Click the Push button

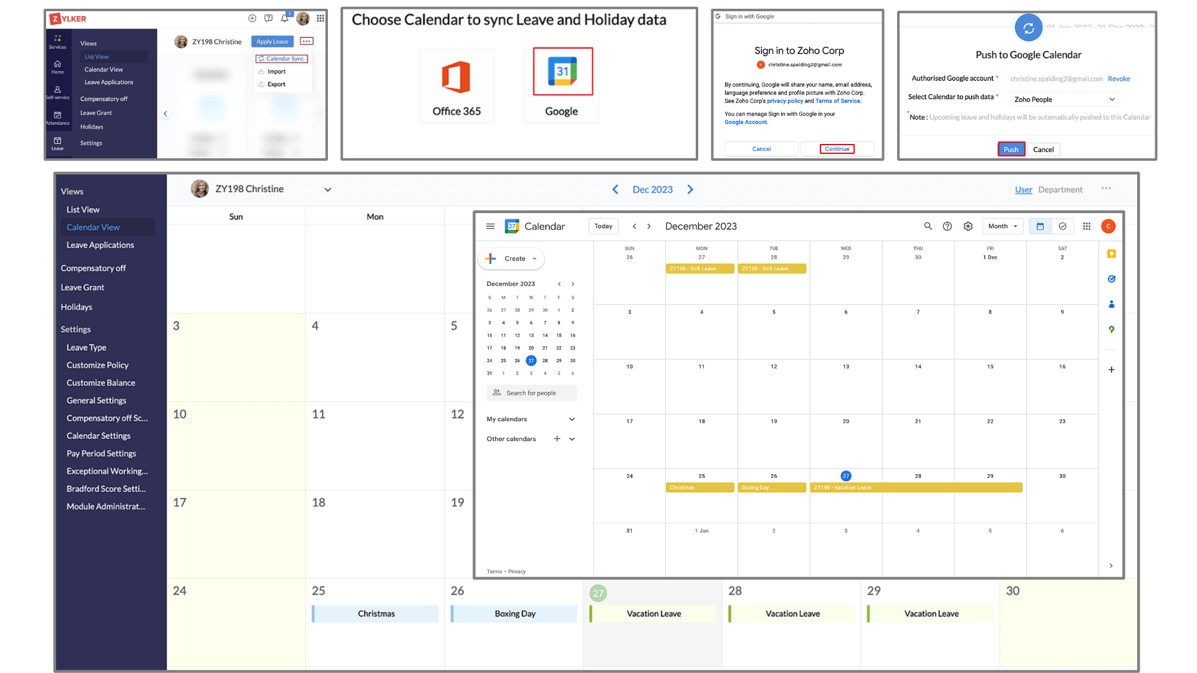click(1011, 150)
